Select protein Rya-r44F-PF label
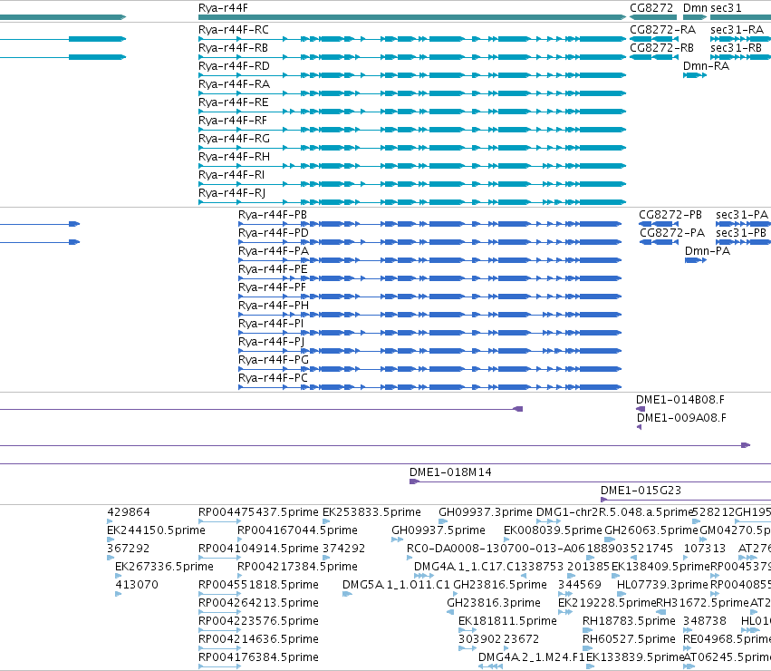 [272, 287]
